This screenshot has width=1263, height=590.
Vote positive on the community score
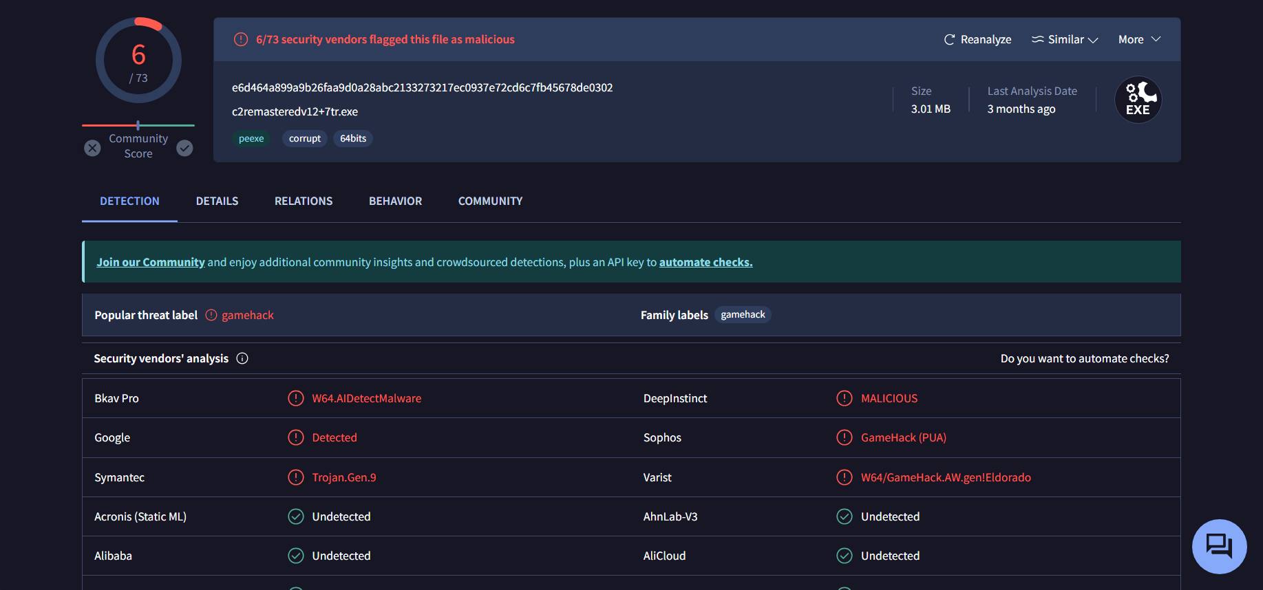(184, 148)
